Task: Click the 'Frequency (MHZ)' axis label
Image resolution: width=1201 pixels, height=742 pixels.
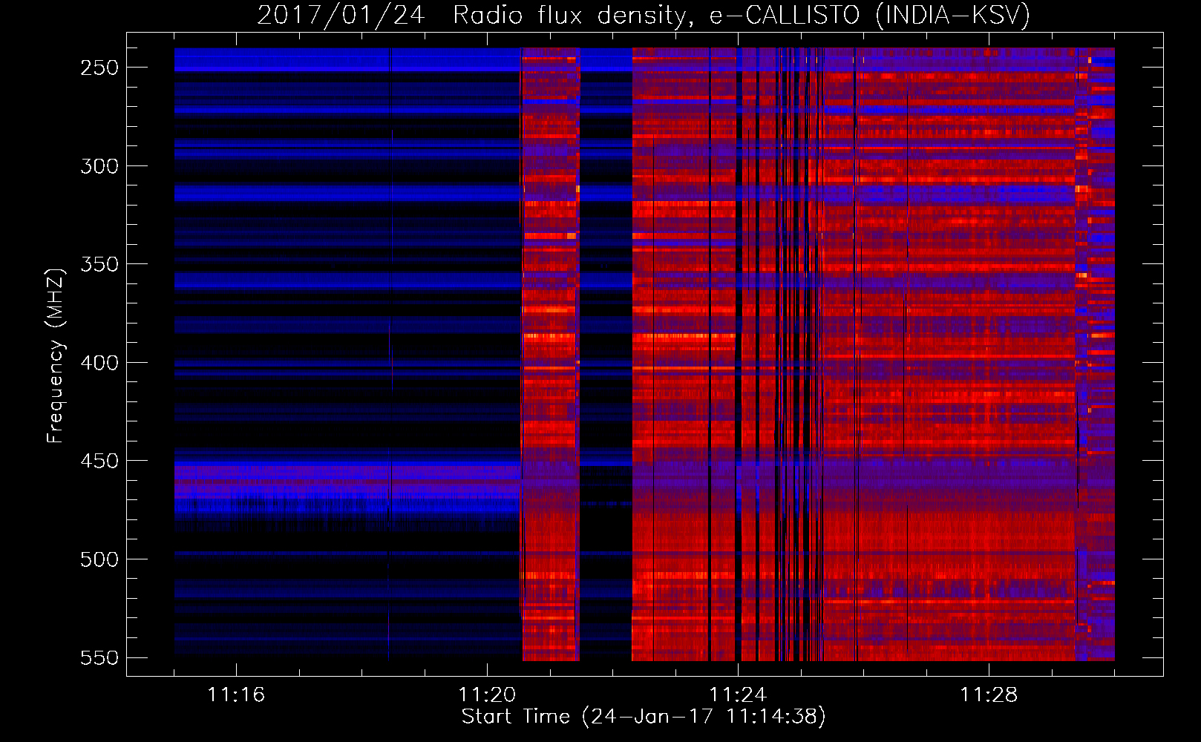Action: (55, 355)
